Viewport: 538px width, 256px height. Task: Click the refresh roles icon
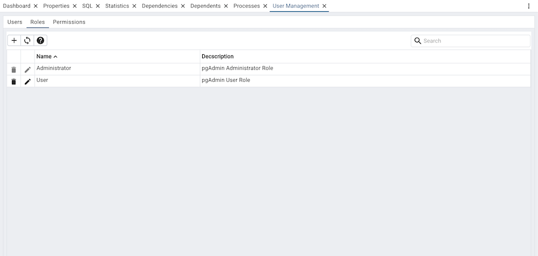tap(27, 41)
